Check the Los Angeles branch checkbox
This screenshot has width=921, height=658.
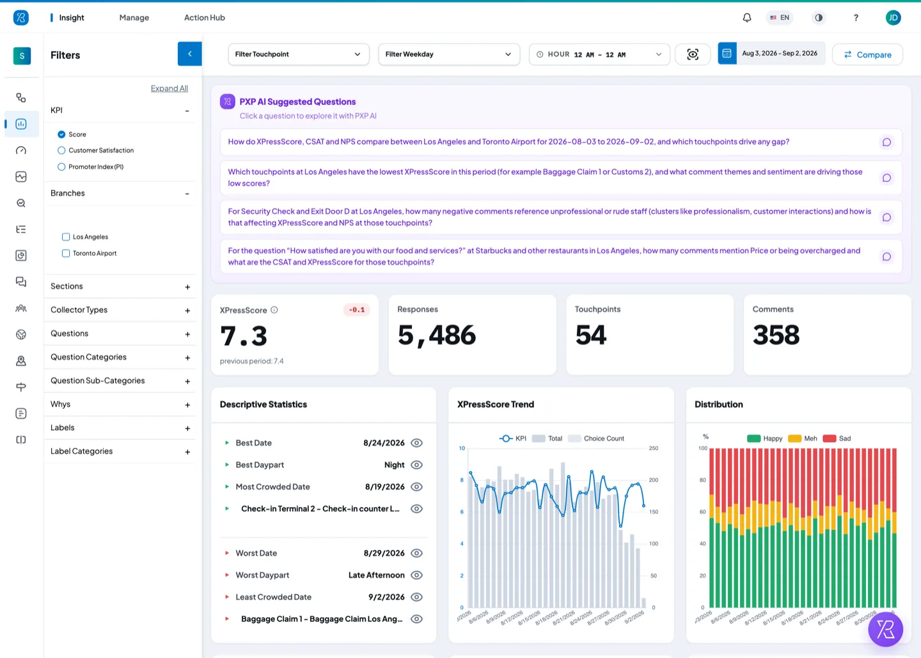[66, 237]
